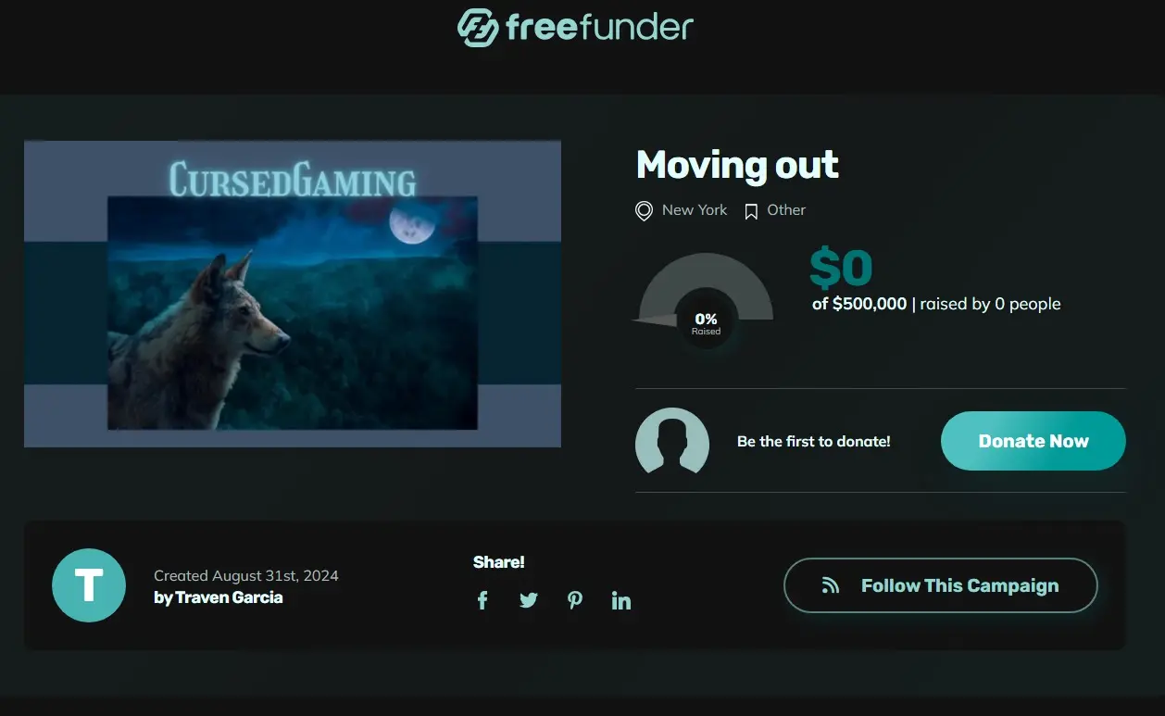This screenshot has width=1165, height=716.
Task: Click the $0 raised amount
Action: 841,268
